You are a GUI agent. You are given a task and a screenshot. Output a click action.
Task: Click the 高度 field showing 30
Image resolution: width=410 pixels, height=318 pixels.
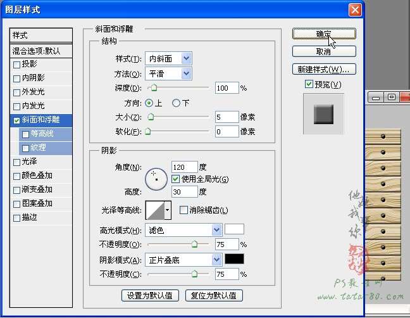click(184, 192)
